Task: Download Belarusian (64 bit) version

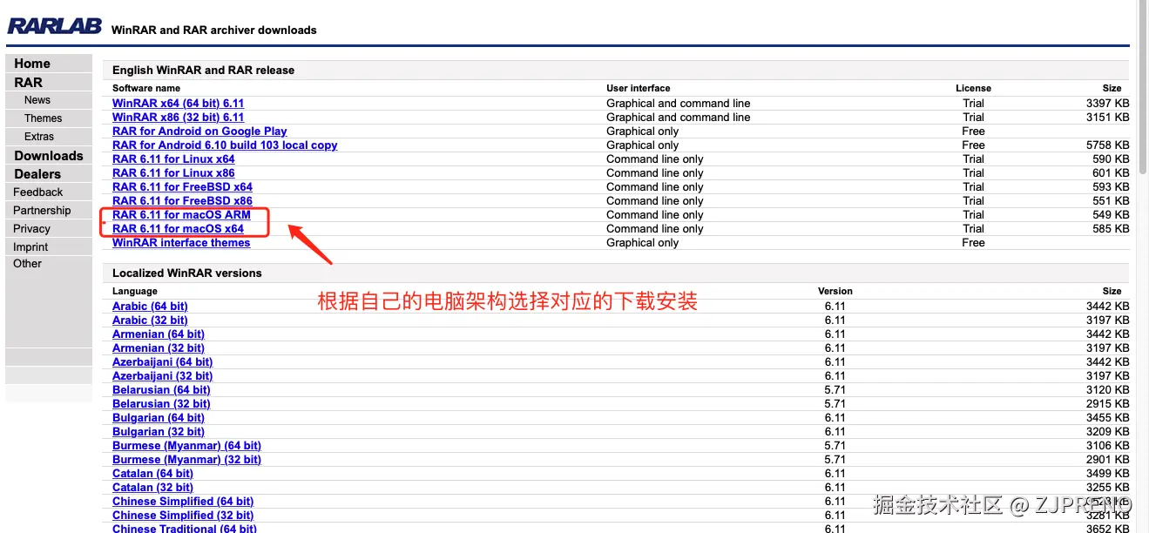Action: pos(161,390)
